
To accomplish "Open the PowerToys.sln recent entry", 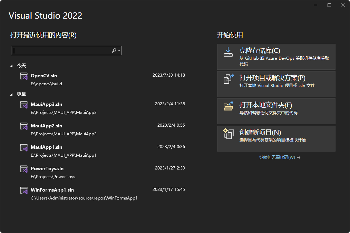I will pos(102,173).
